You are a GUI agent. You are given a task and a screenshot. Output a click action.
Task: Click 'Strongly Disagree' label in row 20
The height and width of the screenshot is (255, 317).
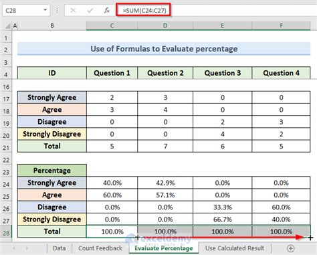52,134
